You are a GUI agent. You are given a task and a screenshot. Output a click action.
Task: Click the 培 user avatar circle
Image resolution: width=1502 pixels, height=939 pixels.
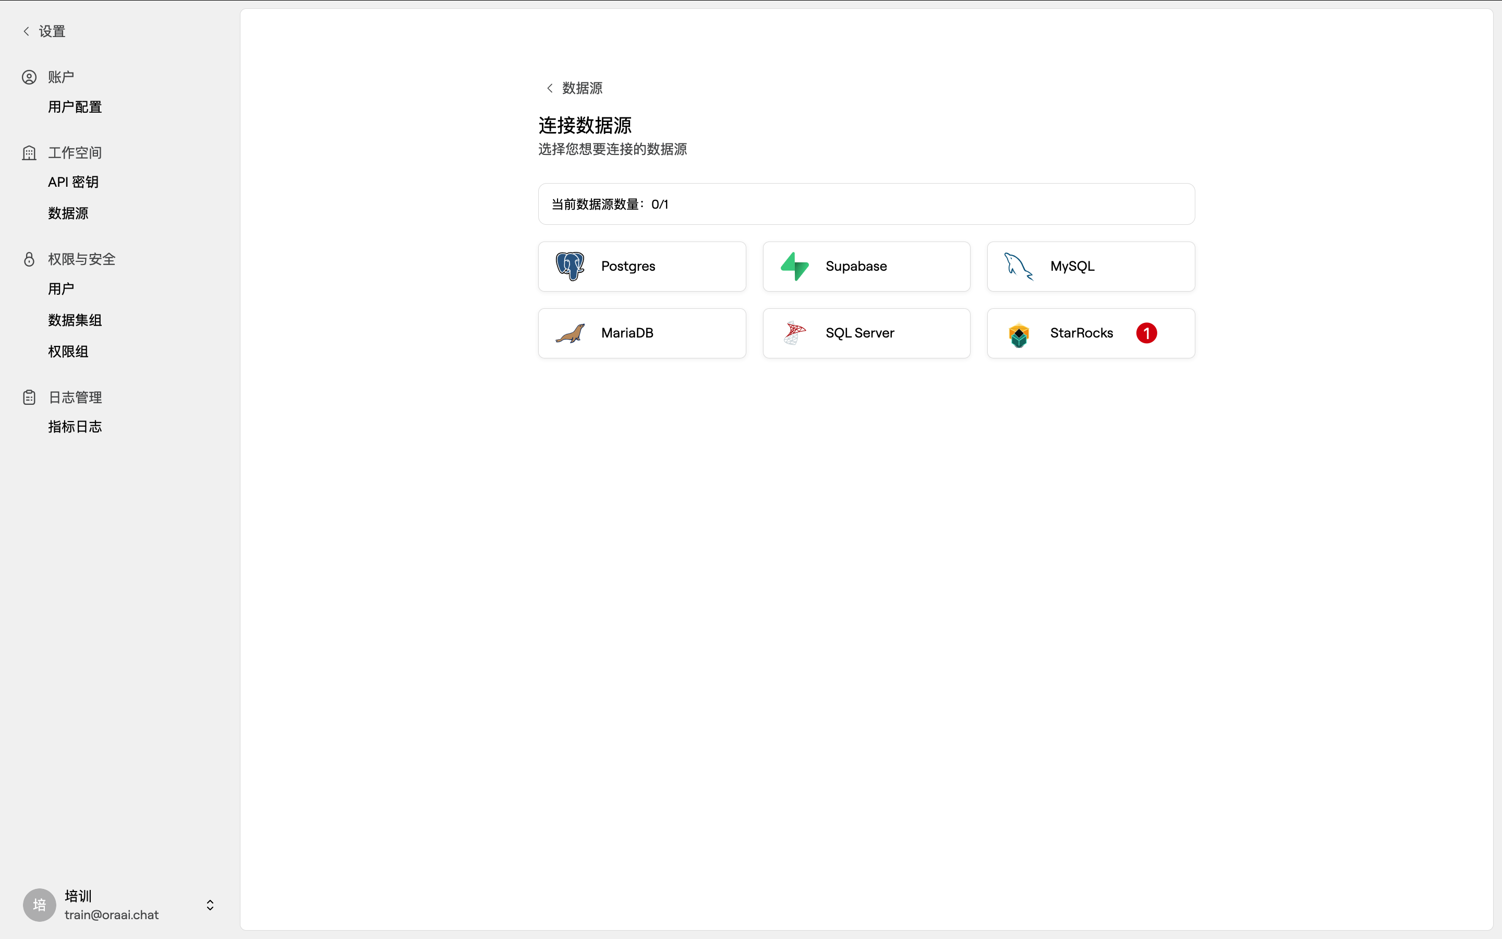(39, 905)
